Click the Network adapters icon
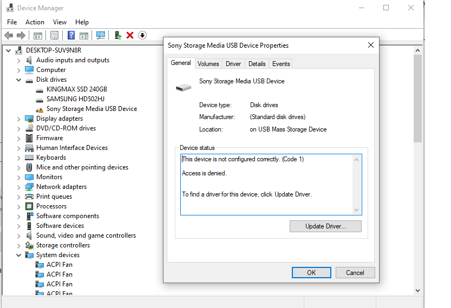The height and width of the screenshot is (308, 451). [x=29, y=187]
